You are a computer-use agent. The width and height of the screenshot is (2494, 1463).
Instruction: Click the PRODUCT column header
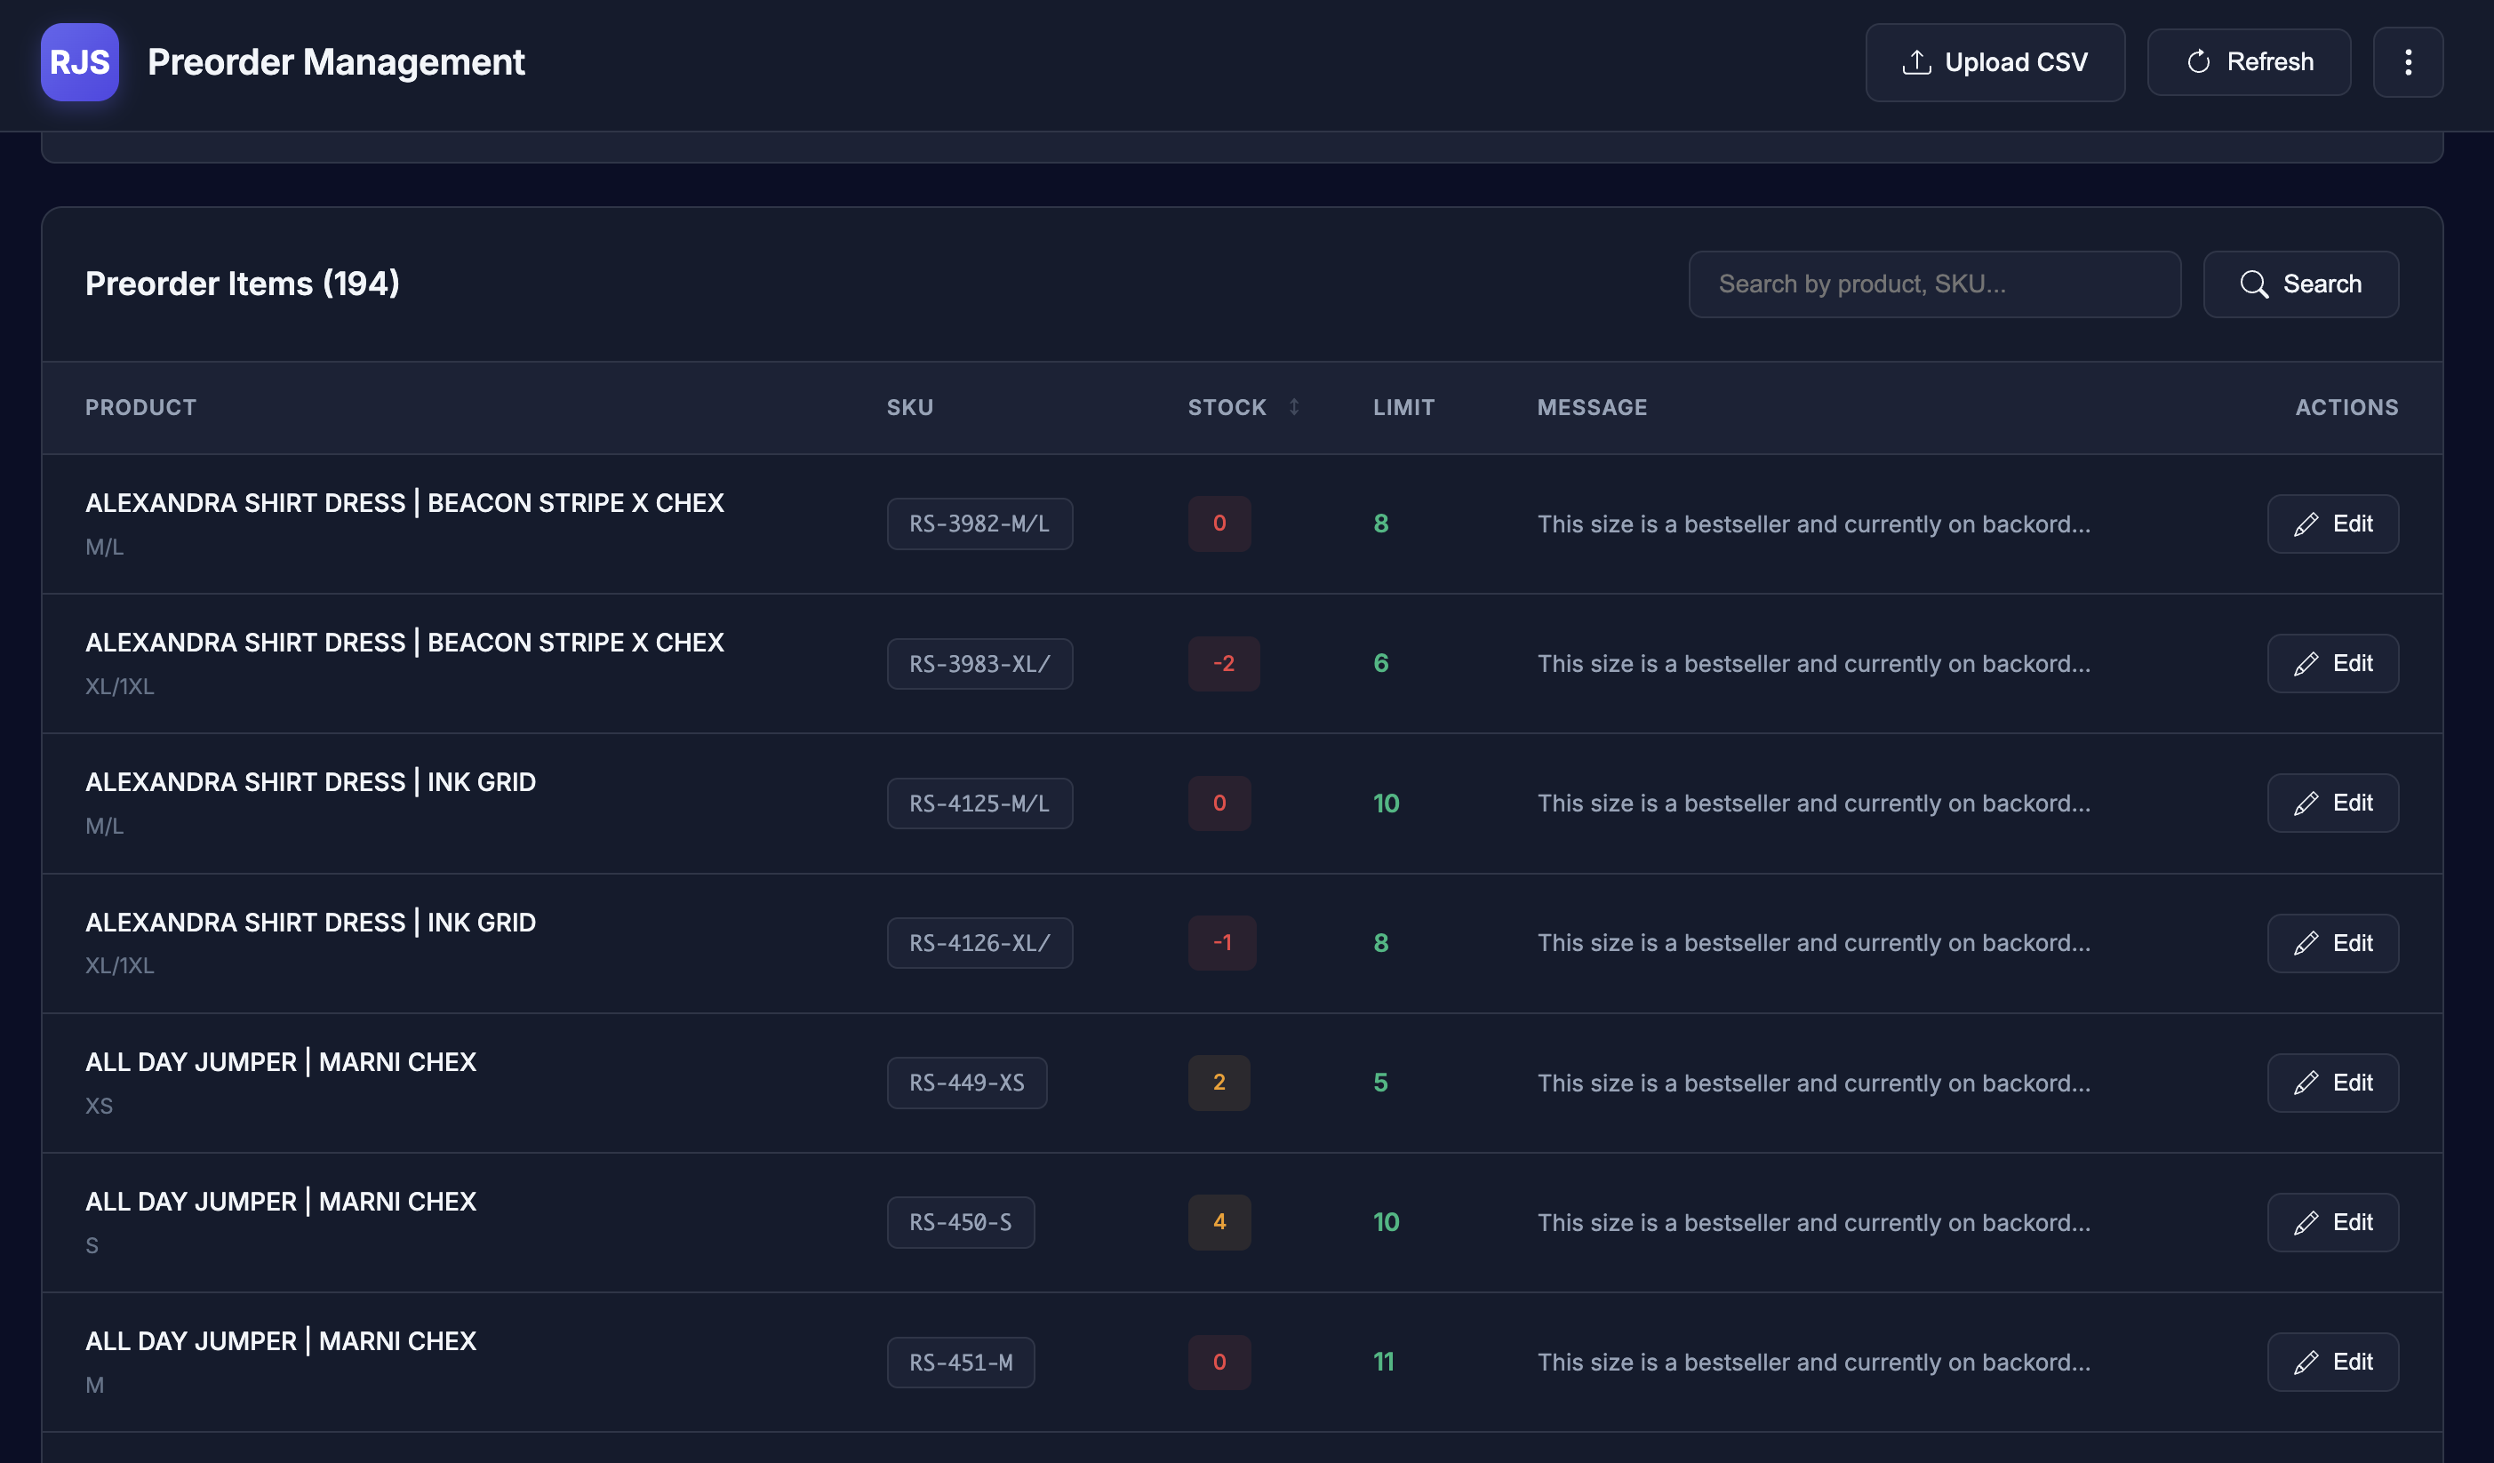140,407
